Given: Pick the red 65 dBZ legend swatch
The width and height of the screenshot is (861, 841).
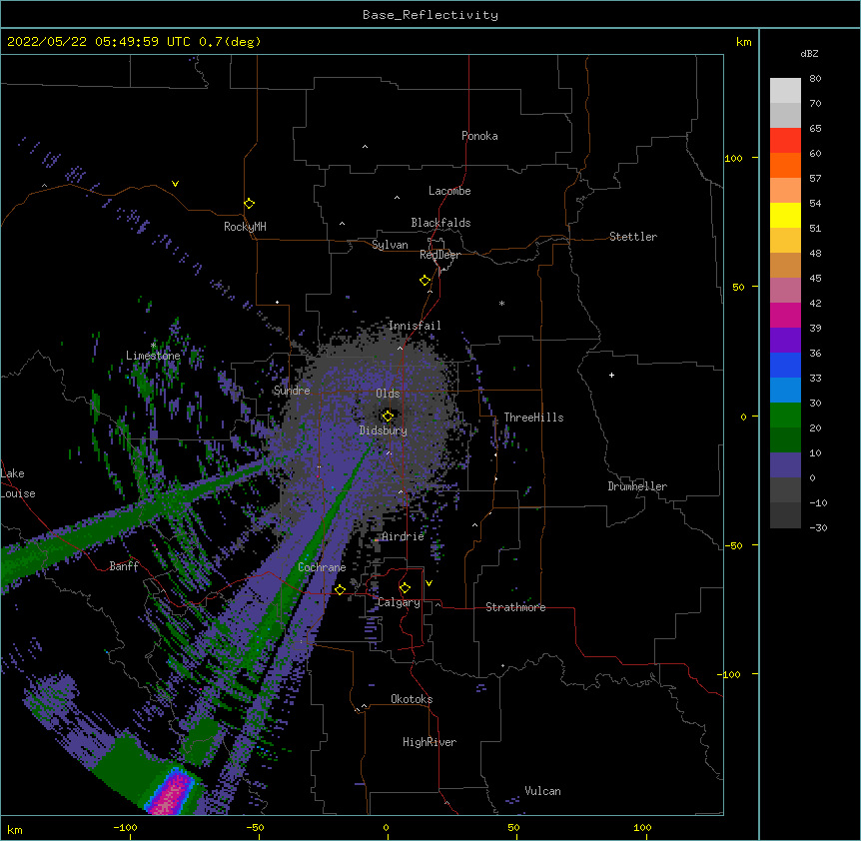Looking at the screenshot, I should 785,141.
